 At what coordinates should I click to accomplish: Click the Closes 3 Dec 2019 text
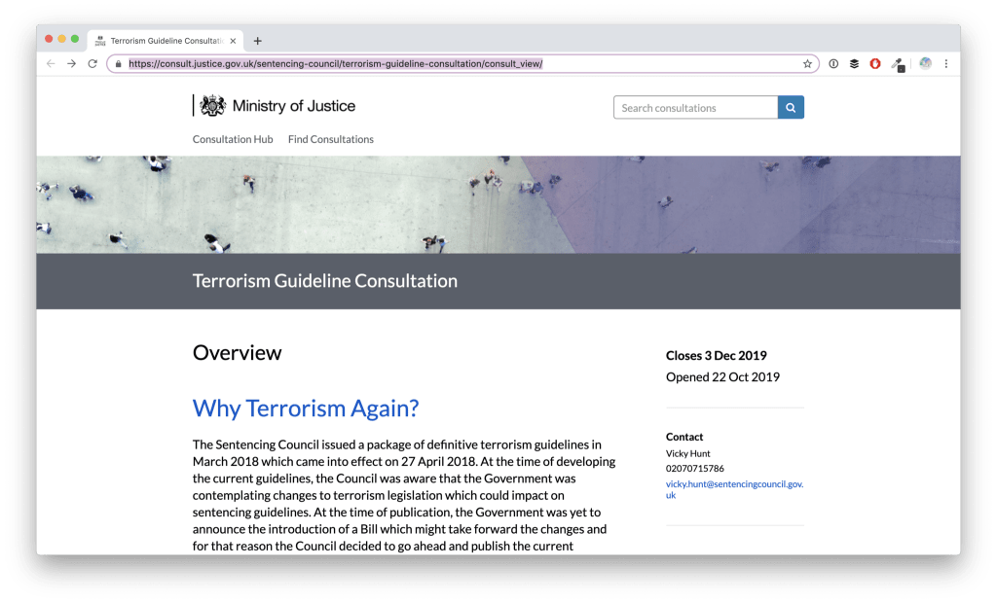coord(717,355)
